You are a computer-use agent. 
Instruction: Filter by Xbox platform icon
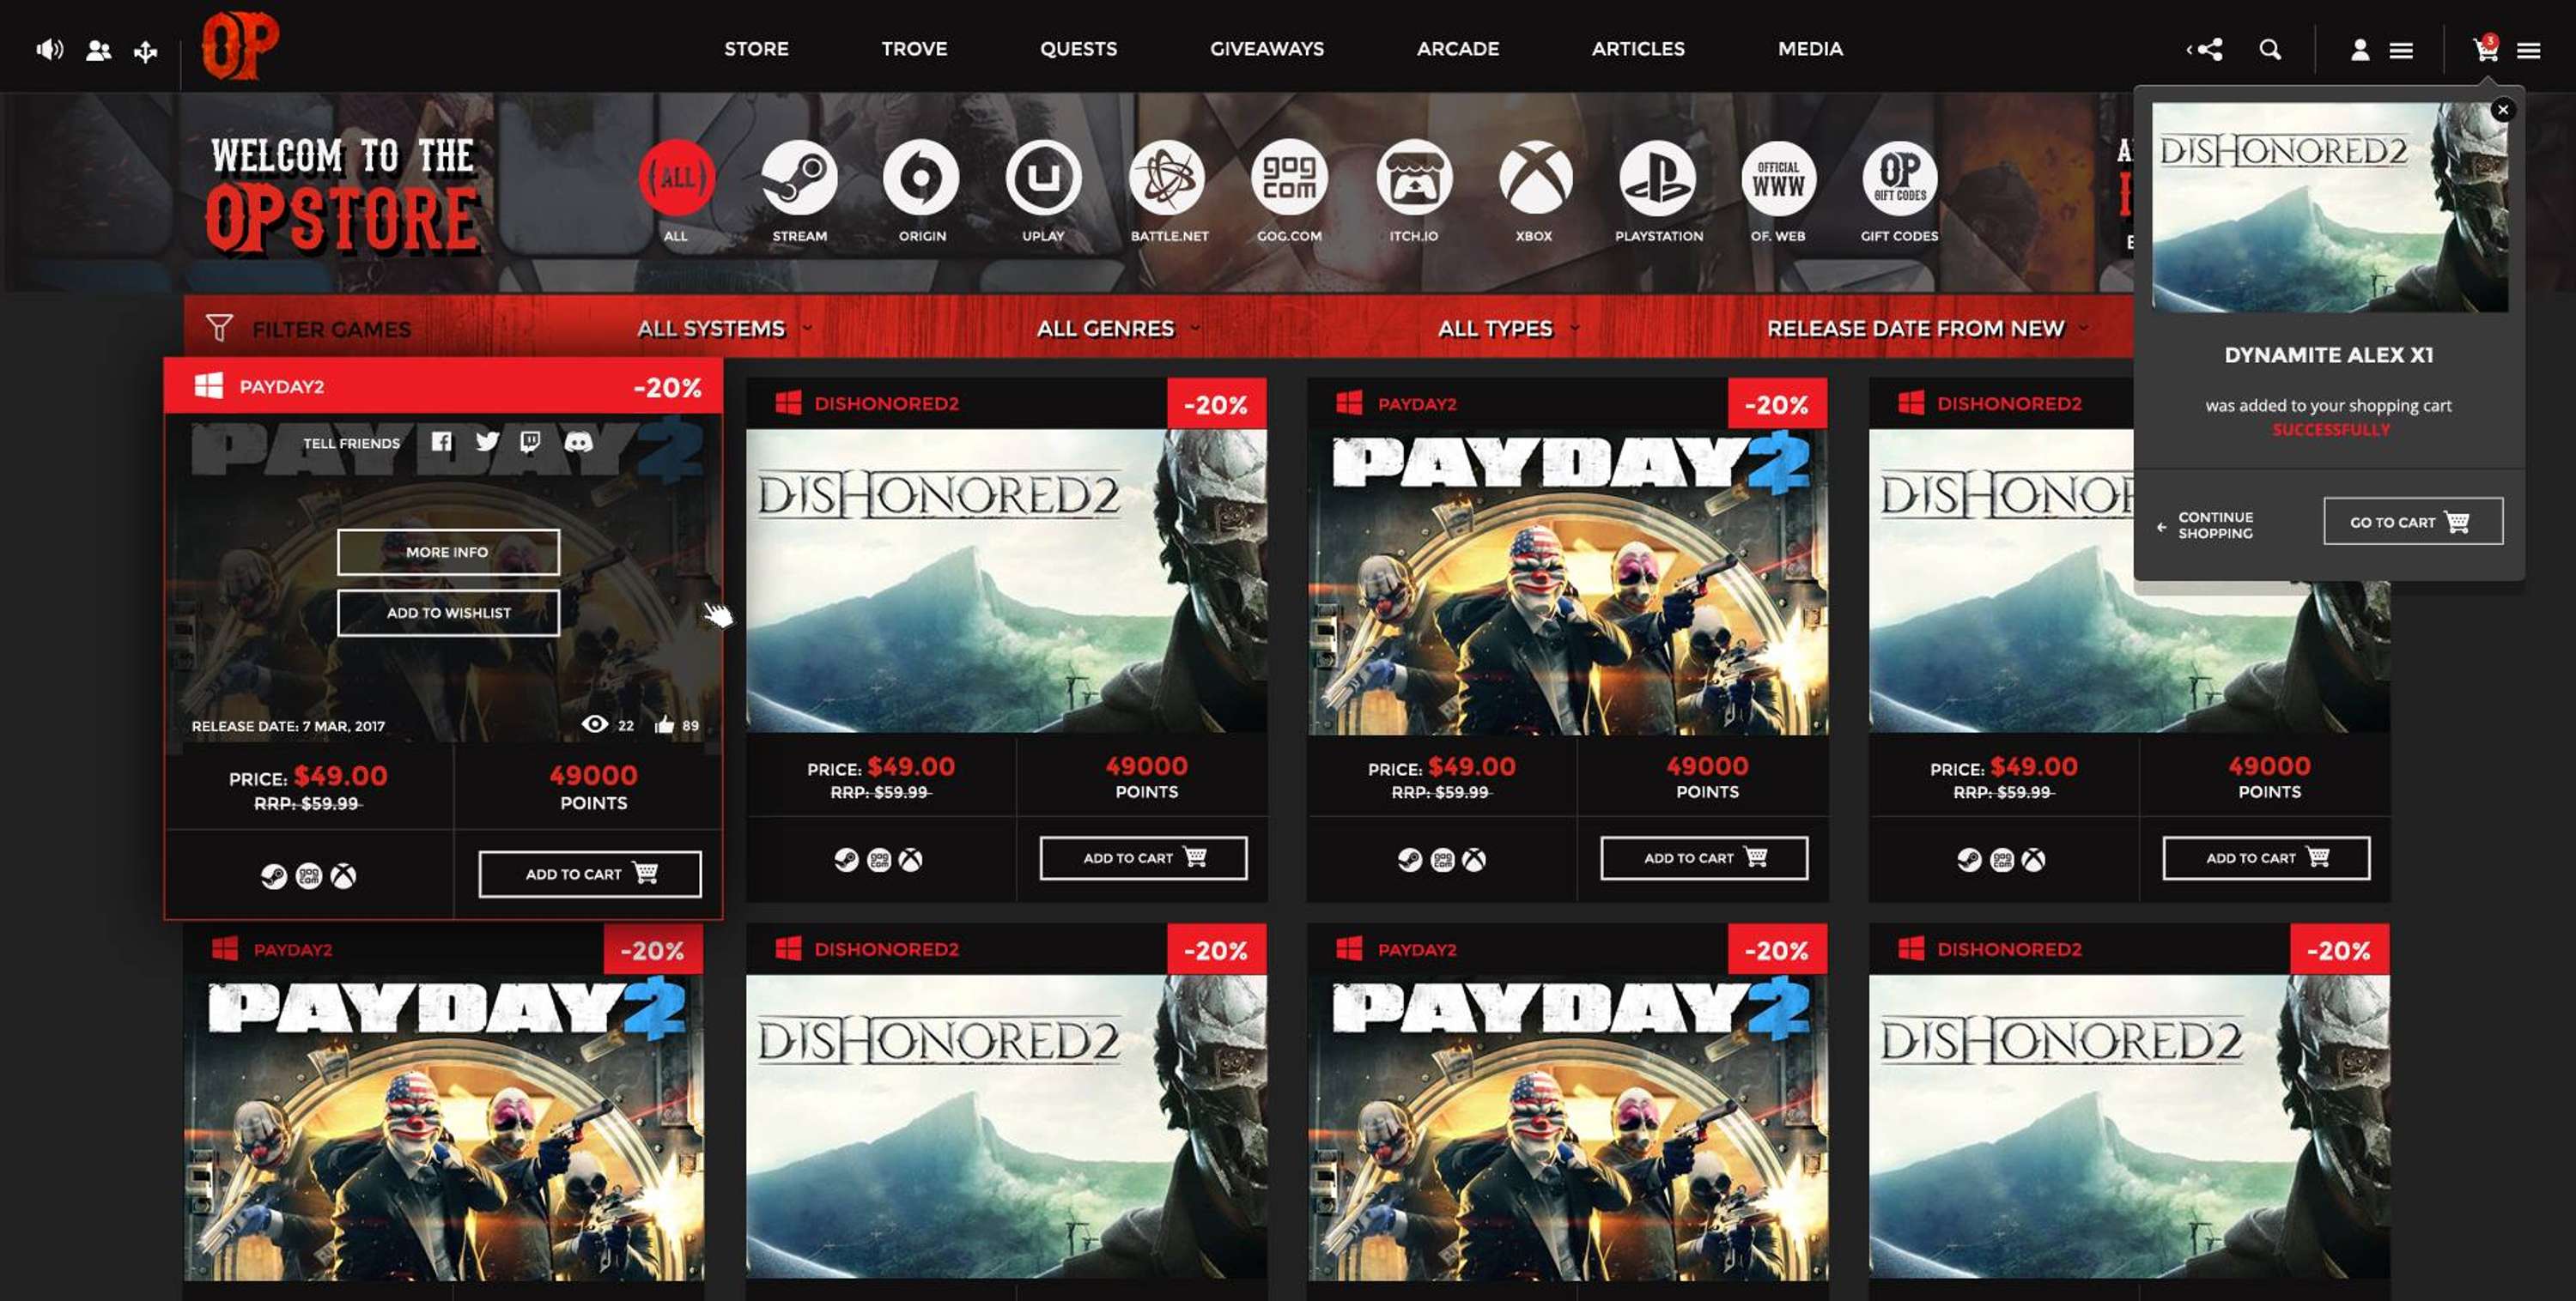(x=1535, y=178)
